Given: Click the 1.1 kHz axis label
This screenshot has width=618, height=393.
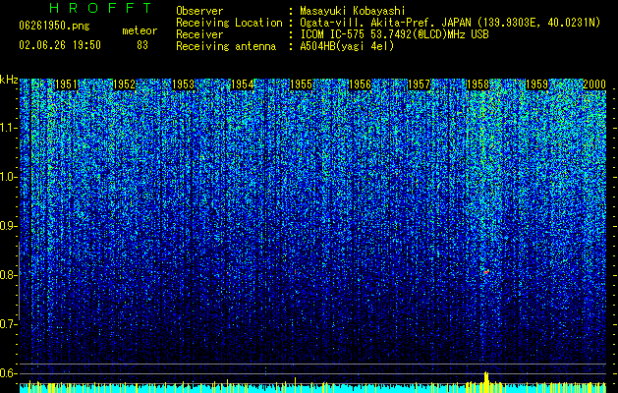Looking at the screenshot, I should point(9,128).
